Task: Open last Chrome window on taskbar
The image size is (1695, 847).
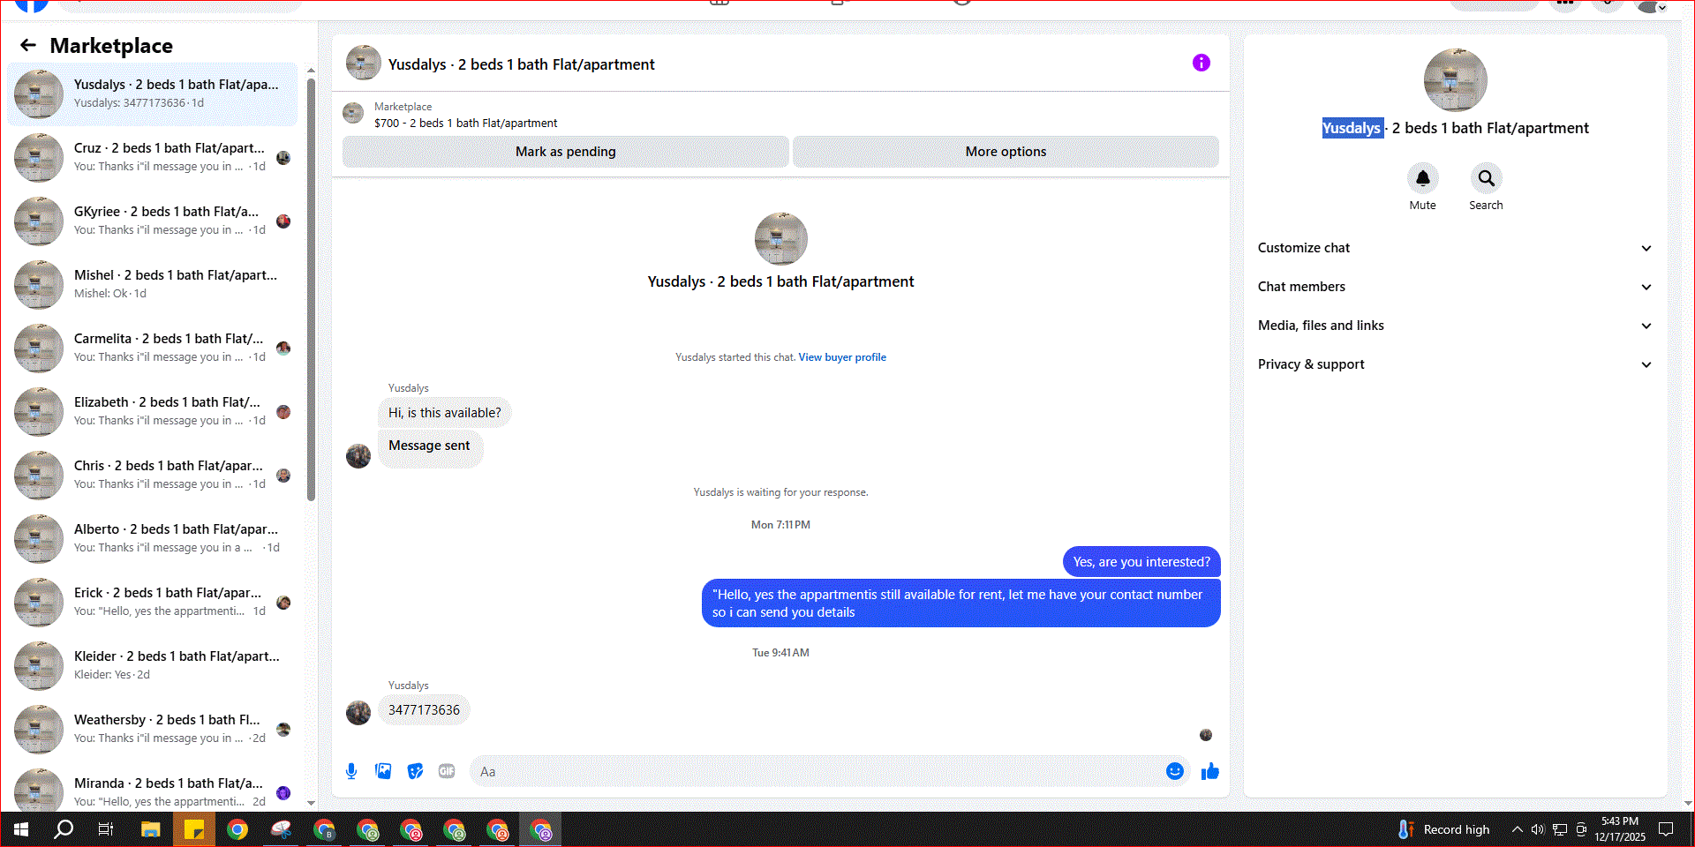Action: pyautogui.click(x=540, y=829)
